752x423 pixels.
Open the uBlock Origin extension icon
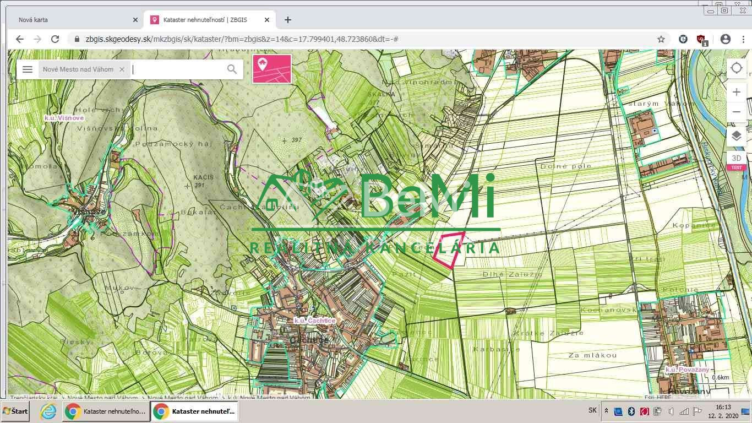(701, 40)
